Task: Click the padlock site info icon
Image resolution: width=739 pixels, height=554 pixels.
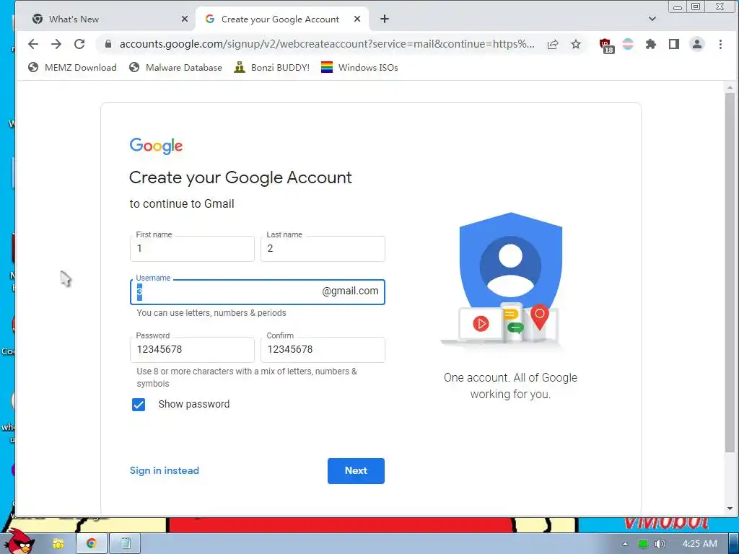Action: click(108, 44)
